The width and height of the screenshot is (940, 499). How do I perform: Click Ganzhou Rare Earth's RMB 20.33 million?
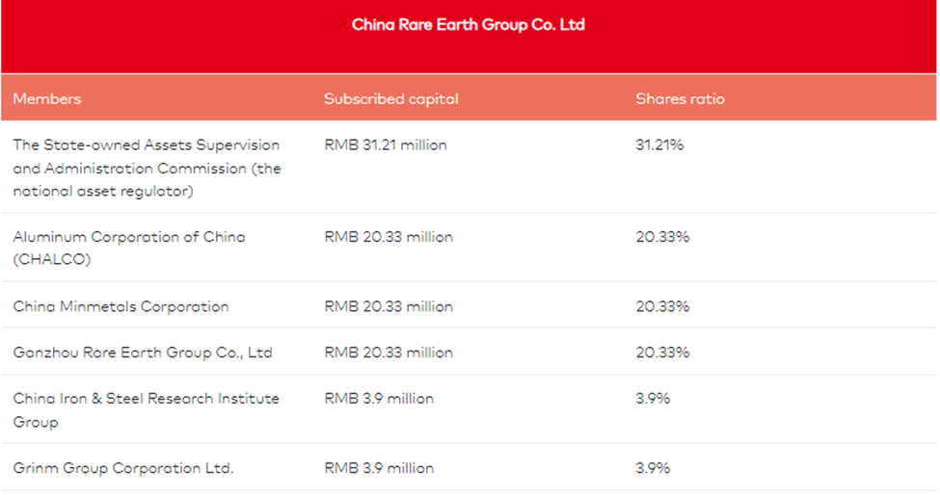click(x=389, y=353)
